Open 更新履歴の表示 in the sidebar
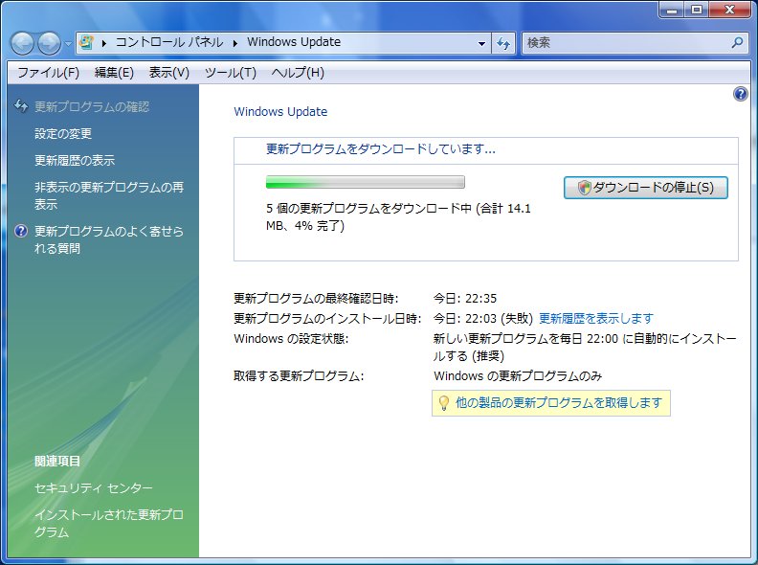This screenshot has width=758, height=565. click(x=75, y=160)
